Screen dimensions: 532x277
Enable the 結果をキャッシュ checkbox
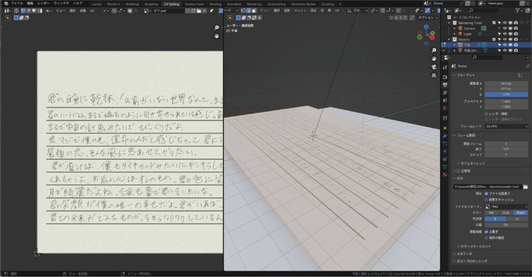486,200
